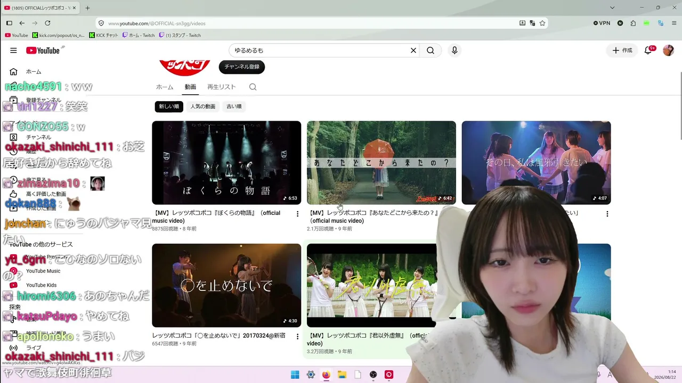Open the YouTube bookmark

click(16, 36)
